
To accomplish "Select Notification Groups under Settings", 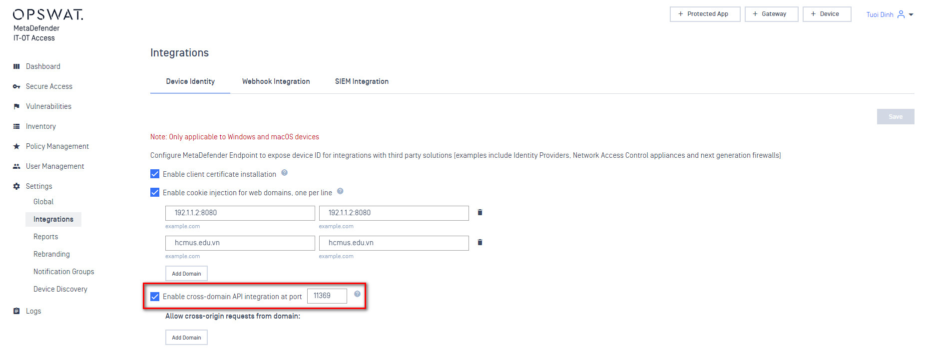I will 64,272.
